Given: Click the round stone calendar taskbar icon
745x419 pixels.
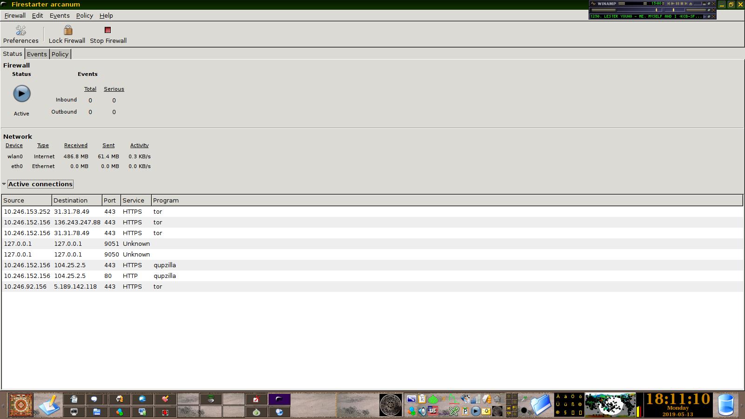Looking at the screenshot, I should pos(391,405).
